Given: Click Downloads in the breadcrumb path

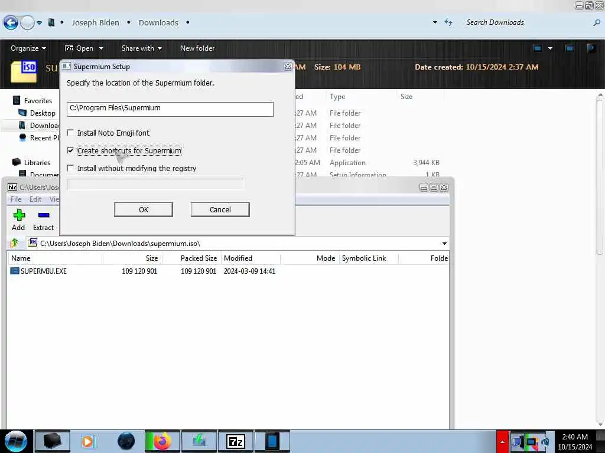Looking at the screenshot, I should (x=158, y=23).
